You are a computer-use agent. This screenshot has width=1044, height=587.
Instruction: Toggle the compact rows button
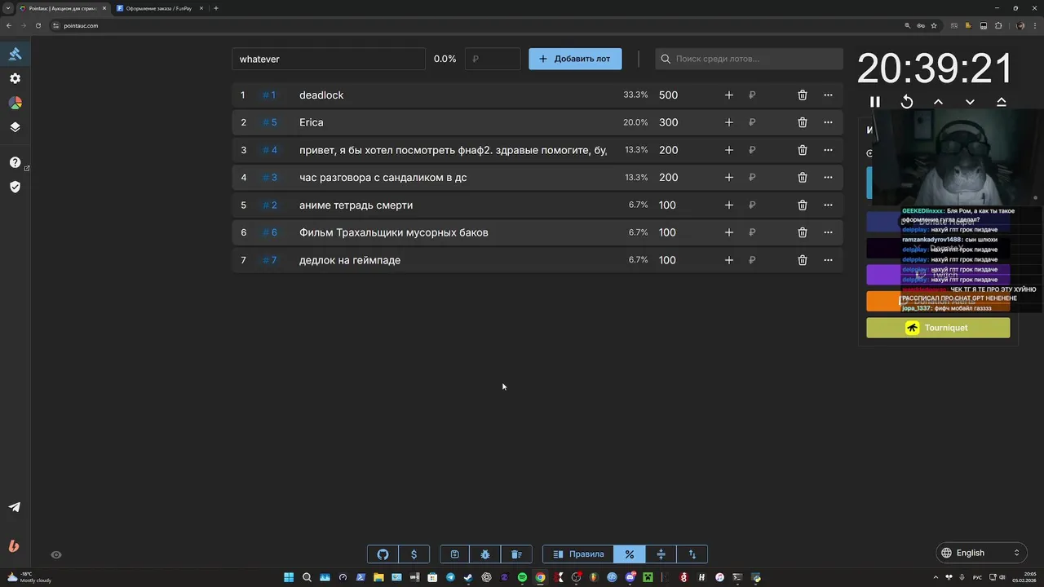661,554
